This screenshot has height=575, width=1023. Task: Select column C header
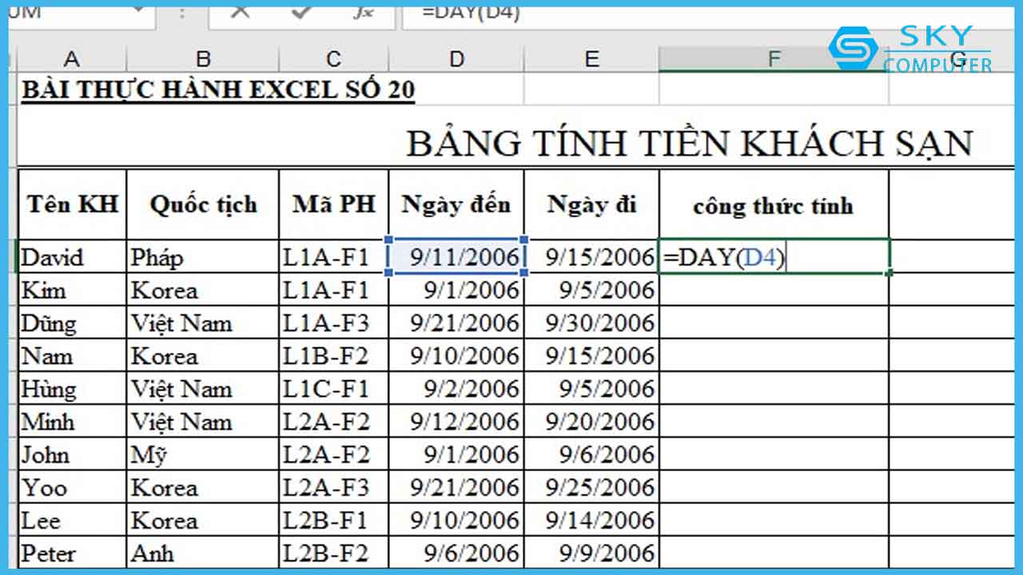[x=333, y=58]
